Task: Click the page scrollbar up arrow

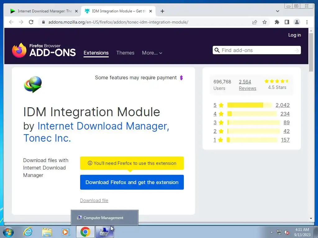Action: [x=311, y=31]
